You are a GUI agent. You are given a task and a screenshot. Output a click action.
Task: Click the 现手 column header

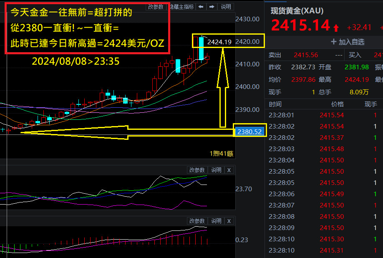coord(371,104)
